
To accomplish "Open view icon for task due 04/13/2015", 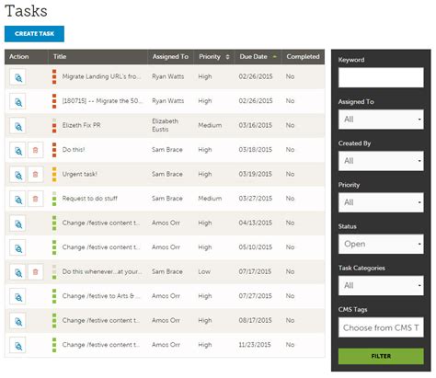I will point(17,223).
